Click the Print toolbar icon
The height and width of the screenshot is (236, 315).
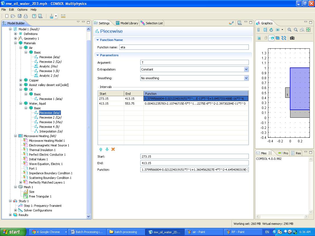coord(26,16)
